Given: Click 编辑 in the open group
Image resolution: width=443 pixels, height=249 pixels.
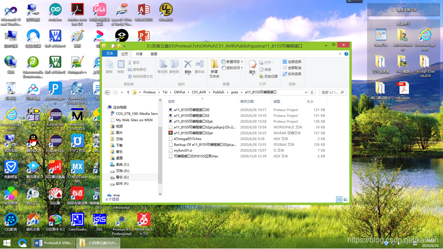Looking at the screenshot, I should [x=266, y=69].
